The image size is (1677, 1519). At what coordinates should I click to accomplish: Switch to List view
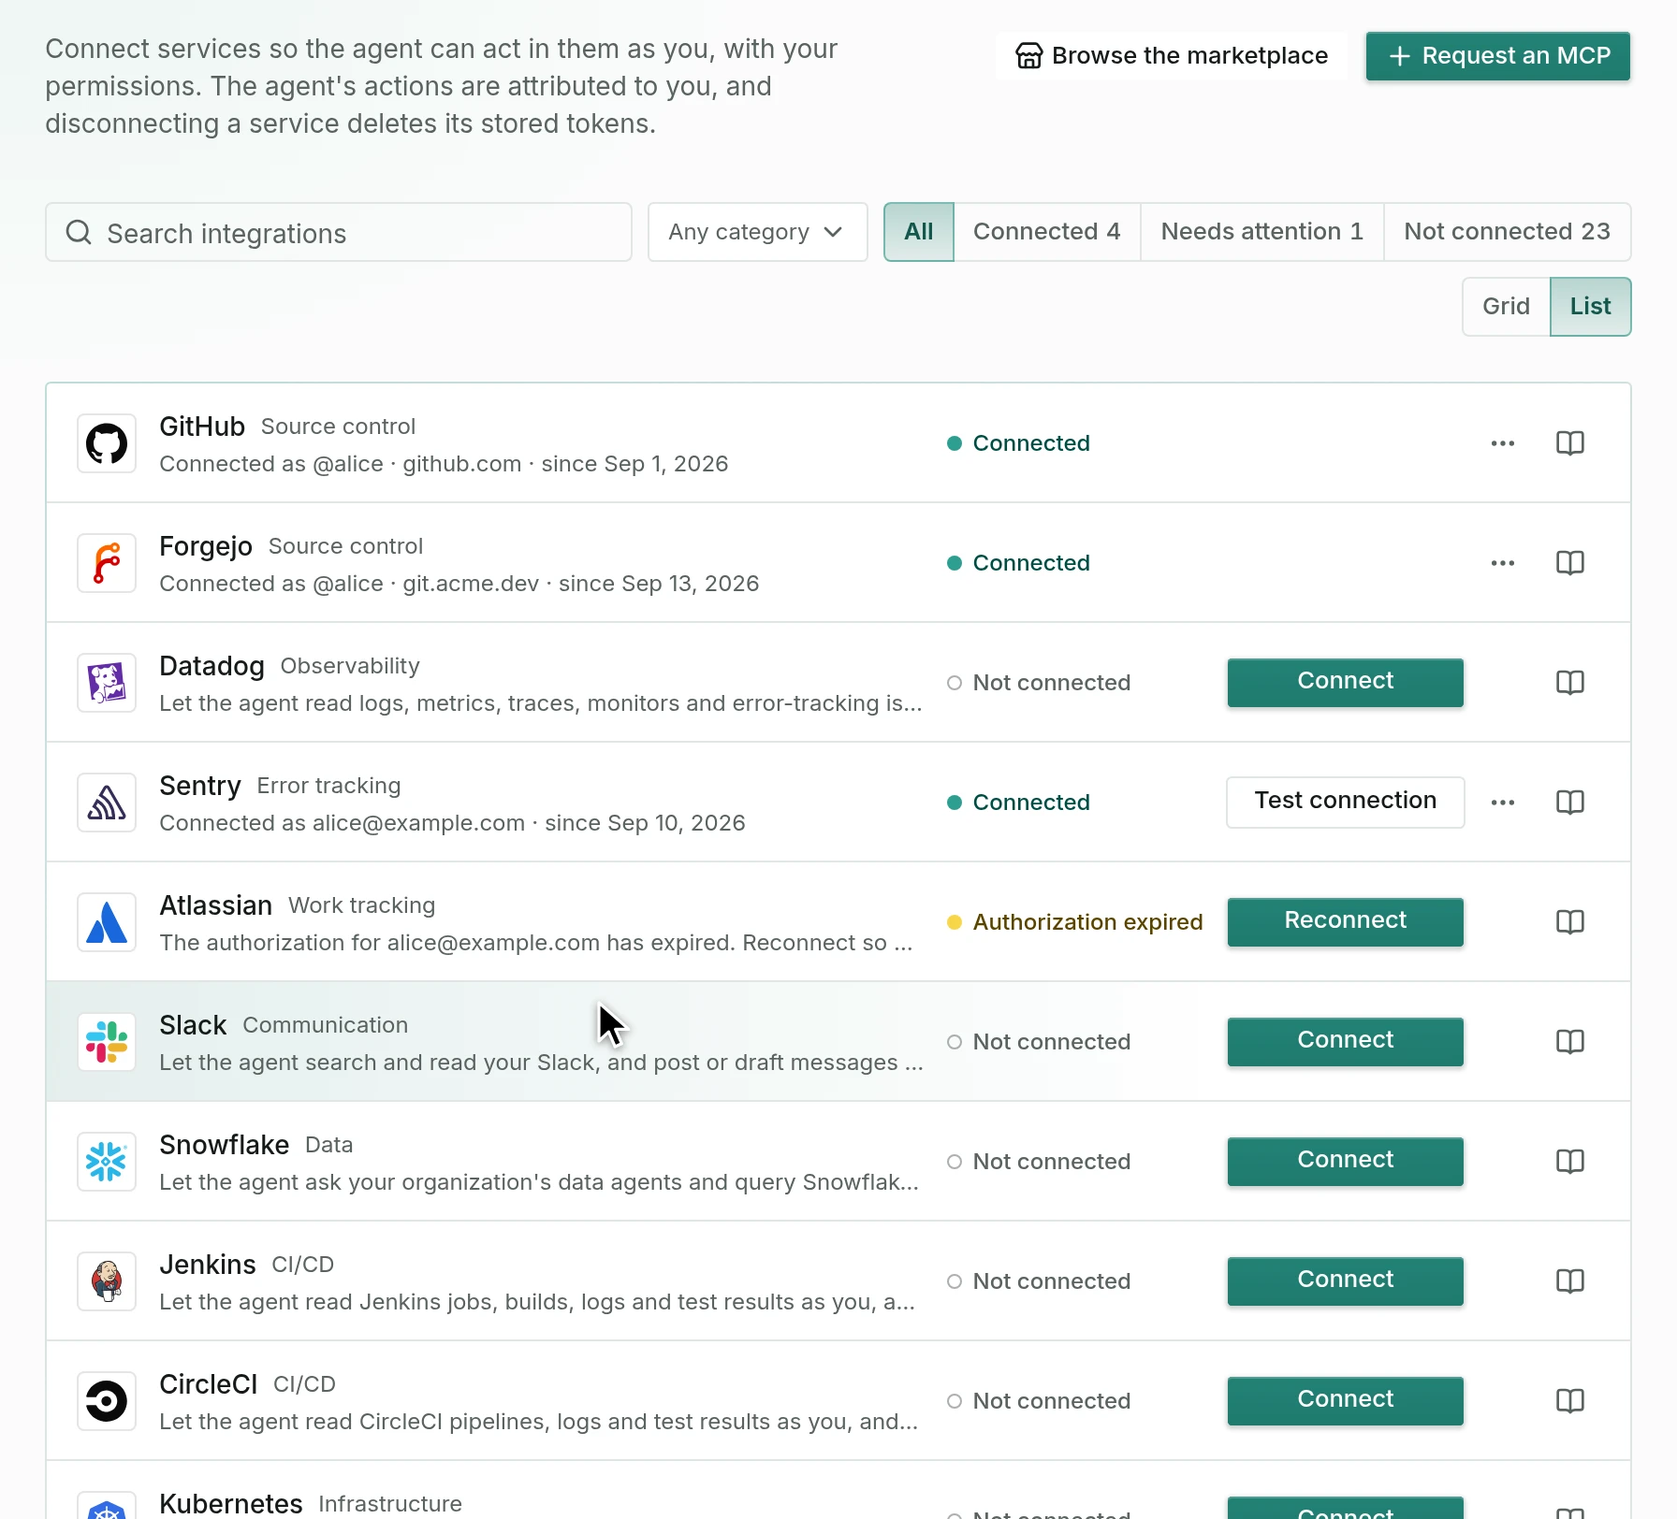1590,307
